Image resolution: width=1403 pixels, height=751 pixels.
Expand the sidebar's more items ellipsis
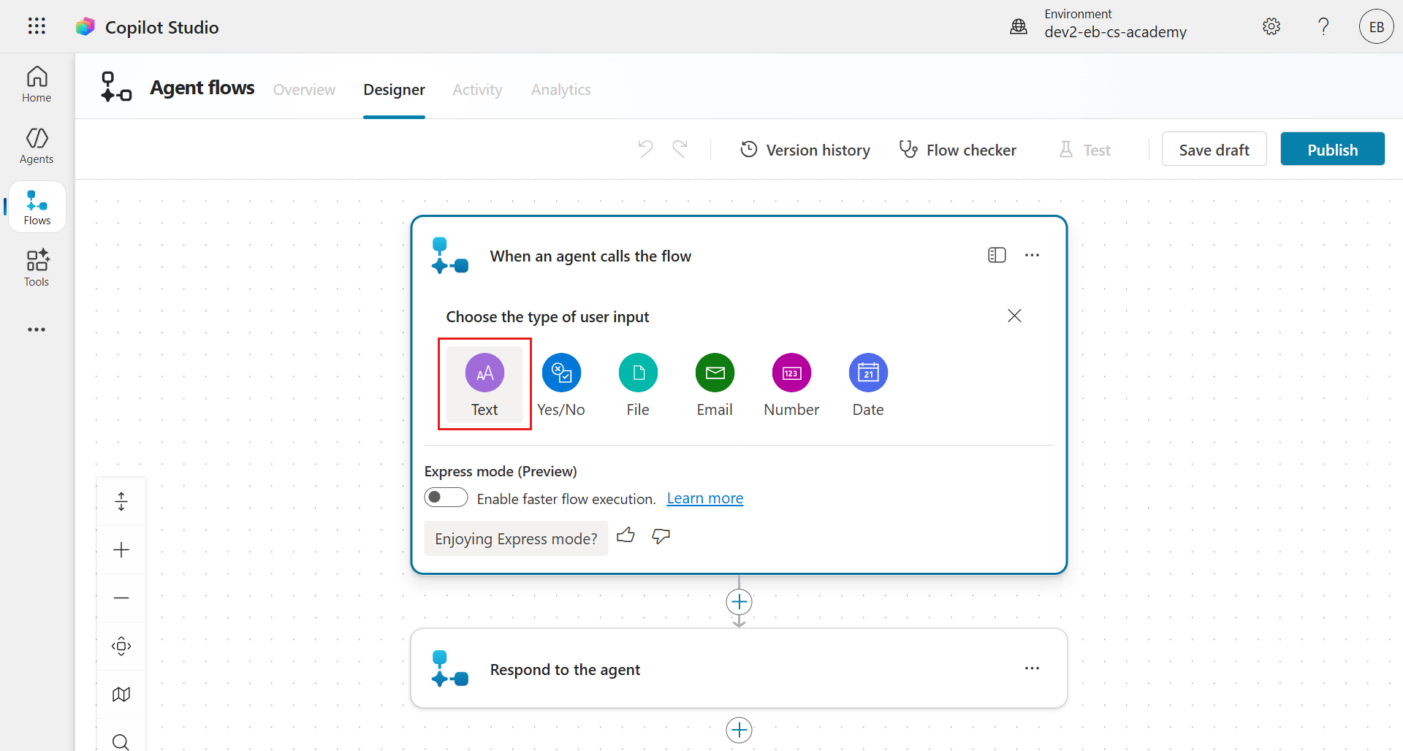pos(37,329)
